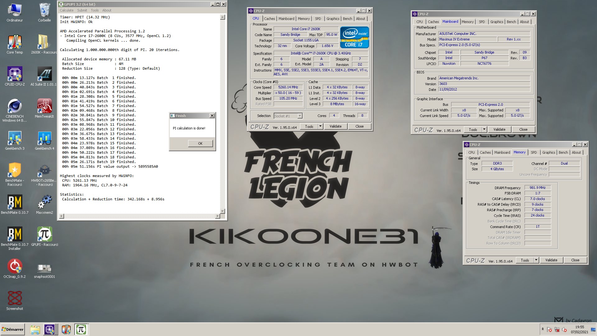Launch CPUID CPU-Z desktop shortcut
Image resolution: width=597 pixels, height=336 pixels.
click(x=15, y=77)
